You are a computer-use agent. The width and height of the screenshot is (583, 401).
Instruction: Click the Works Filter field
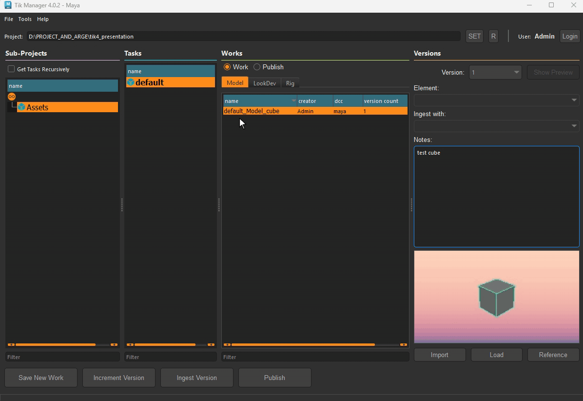pos(315,357)
